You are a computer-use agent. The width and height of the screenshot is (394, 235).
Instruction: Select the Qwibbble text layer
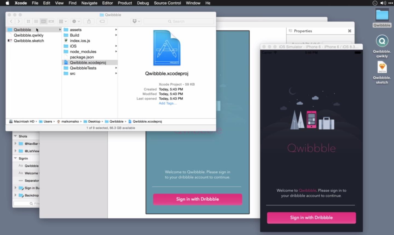pos(26,166)
